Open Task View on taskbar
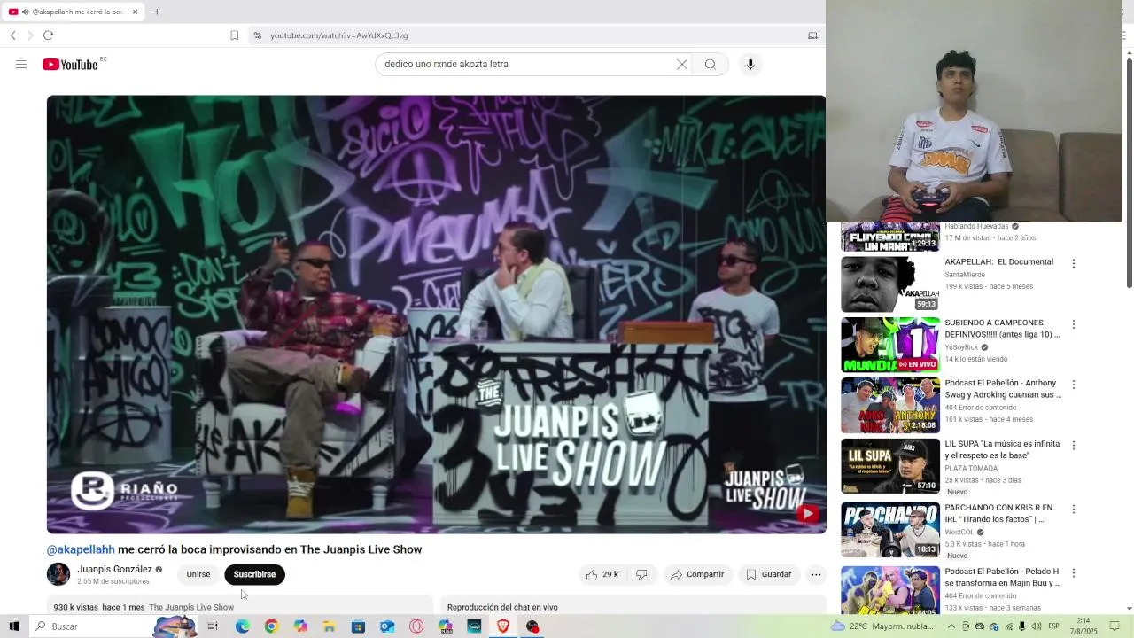1134x638 pixels. (x=213, y=626)
